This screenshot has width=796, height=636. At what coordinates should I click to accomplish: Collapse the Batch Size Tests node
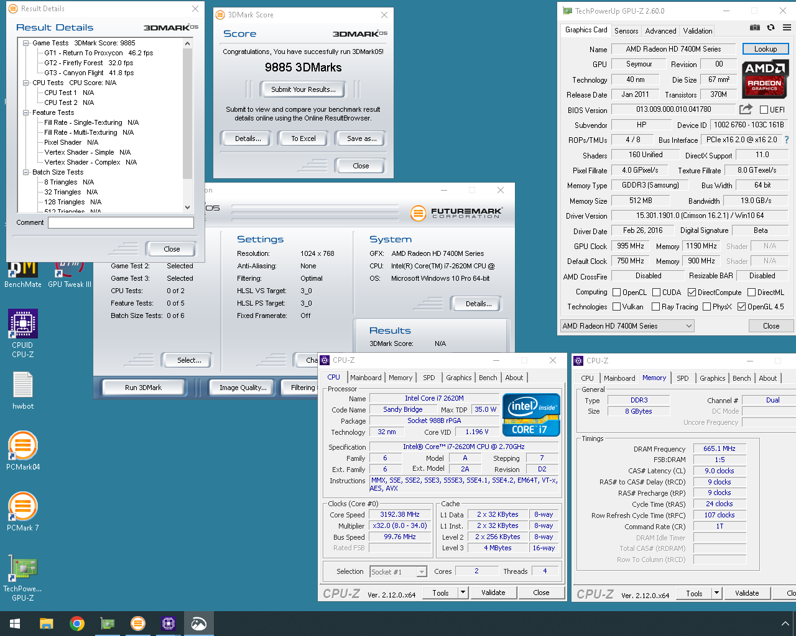pyautogui.click(x=26, y=172)
